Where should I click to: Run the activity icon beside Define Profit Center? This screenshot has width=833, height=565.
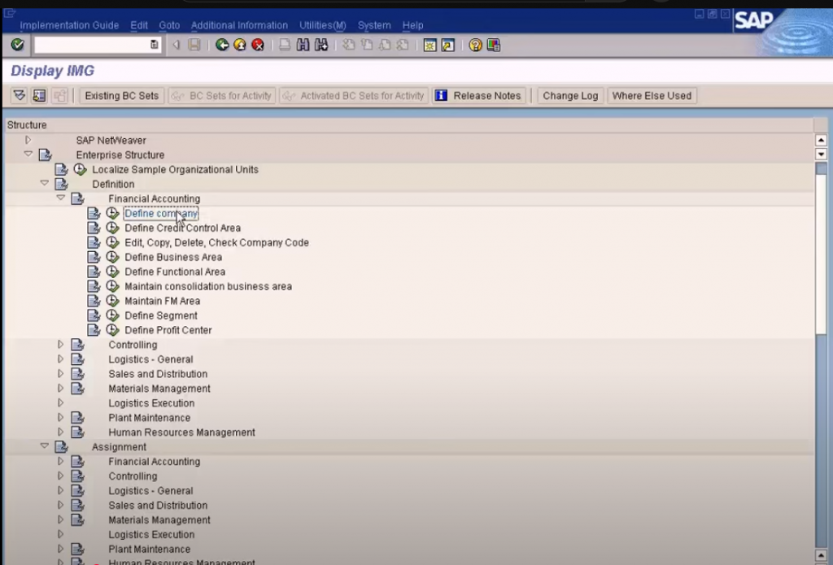tap(112, 330)
